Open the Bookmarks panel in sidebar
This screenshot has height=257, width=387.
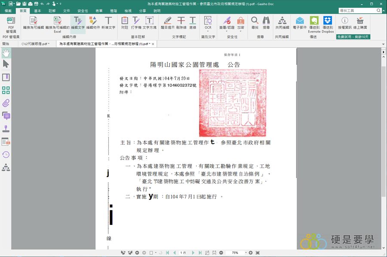[6, 77]
